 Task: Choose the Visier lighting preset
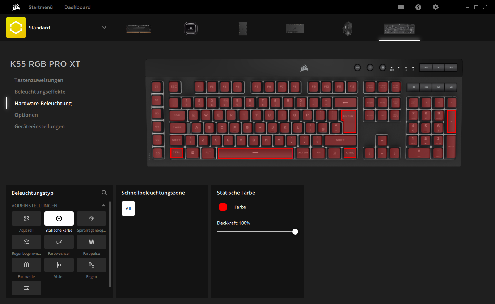(59, 265)
